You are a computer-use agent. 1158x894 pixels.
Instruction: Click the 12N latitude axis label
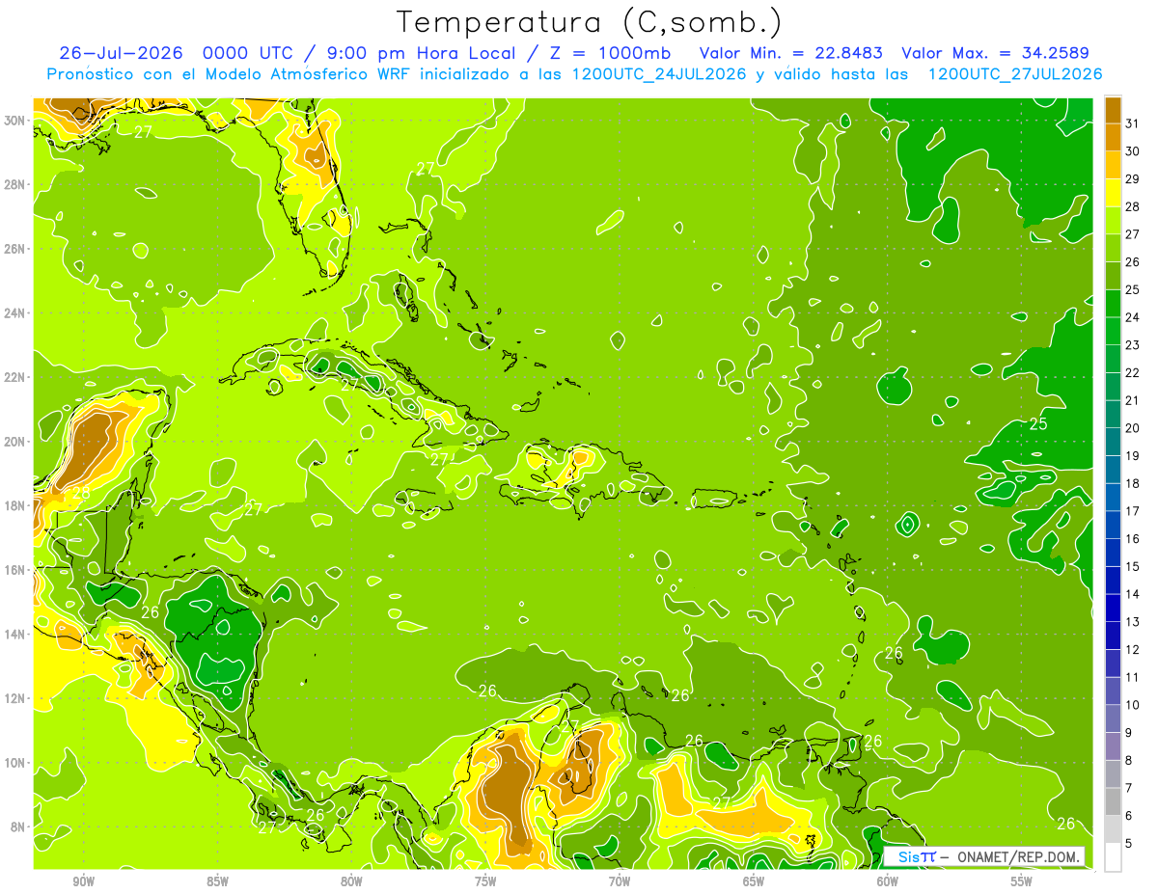click(15, 698)
